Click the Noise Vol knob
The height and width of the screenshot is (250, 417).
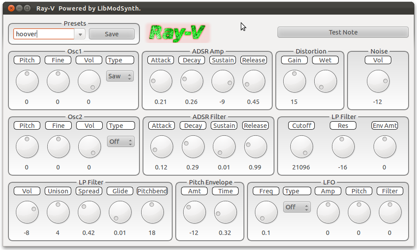[x=378, y=81]
